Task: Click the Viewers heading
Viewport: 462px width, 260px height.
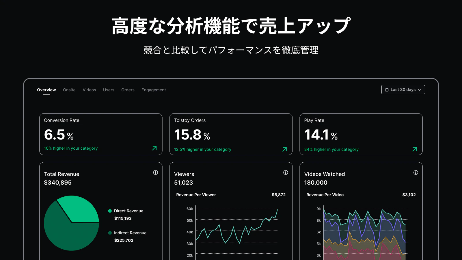Action: click(x=184, y=174)
